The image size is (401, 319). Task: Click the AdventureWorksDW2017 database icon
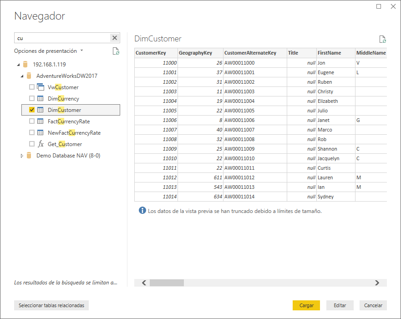29,76
